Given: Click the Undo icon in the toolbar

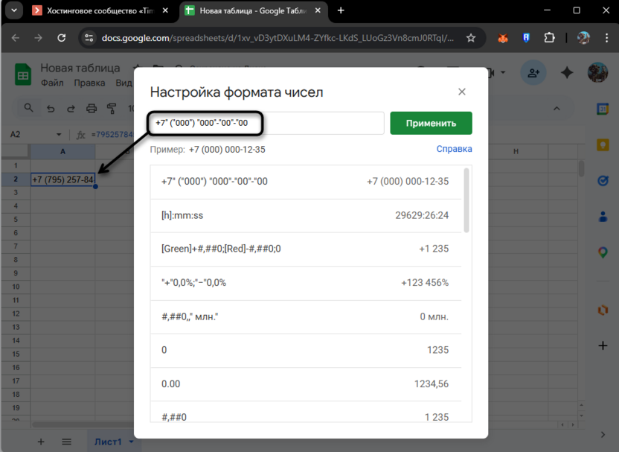Looking at the screenshot, I should 49,108.
